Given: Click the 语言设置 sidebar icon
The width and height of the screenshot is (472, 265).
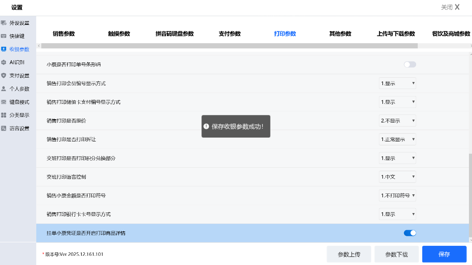Looking at the screenshot, I should pyautogui.click(x=4, y=128).
